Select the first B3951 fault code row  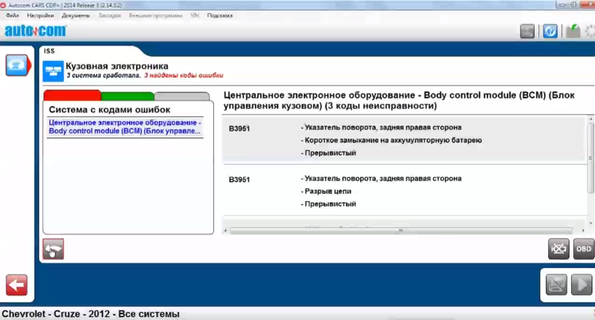[404, 140]
